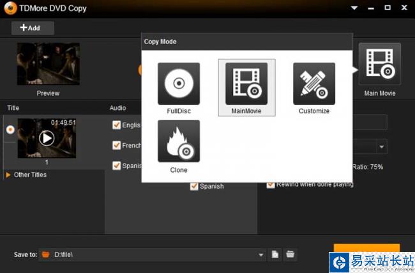
Task: Expand the Other Titles section
Action: click(8, 175)
